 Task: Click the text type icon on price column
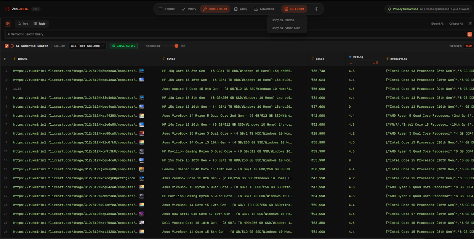313,59
